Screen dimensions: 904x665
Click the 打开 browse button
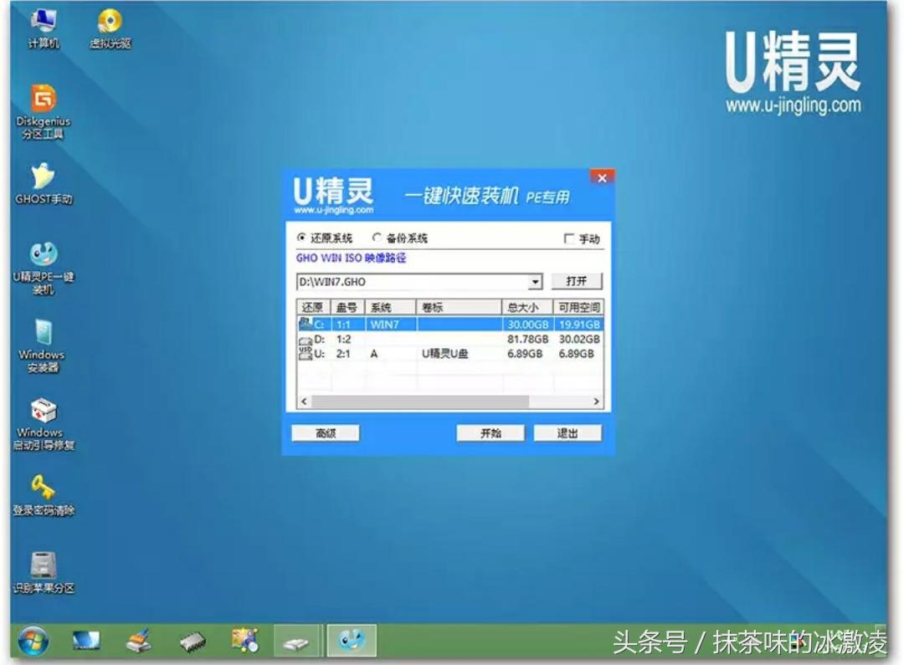[575, 281]
